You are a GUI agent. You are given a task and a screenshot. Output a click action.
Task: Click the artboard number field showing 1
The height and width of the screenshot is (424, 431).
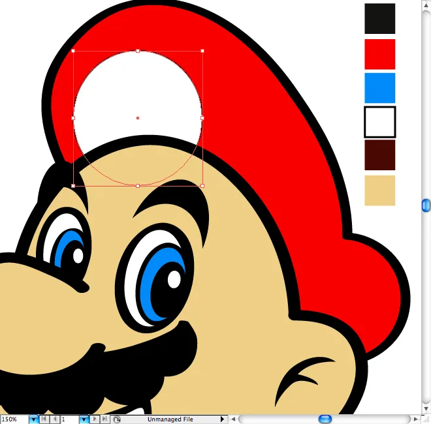coord(70,419)
